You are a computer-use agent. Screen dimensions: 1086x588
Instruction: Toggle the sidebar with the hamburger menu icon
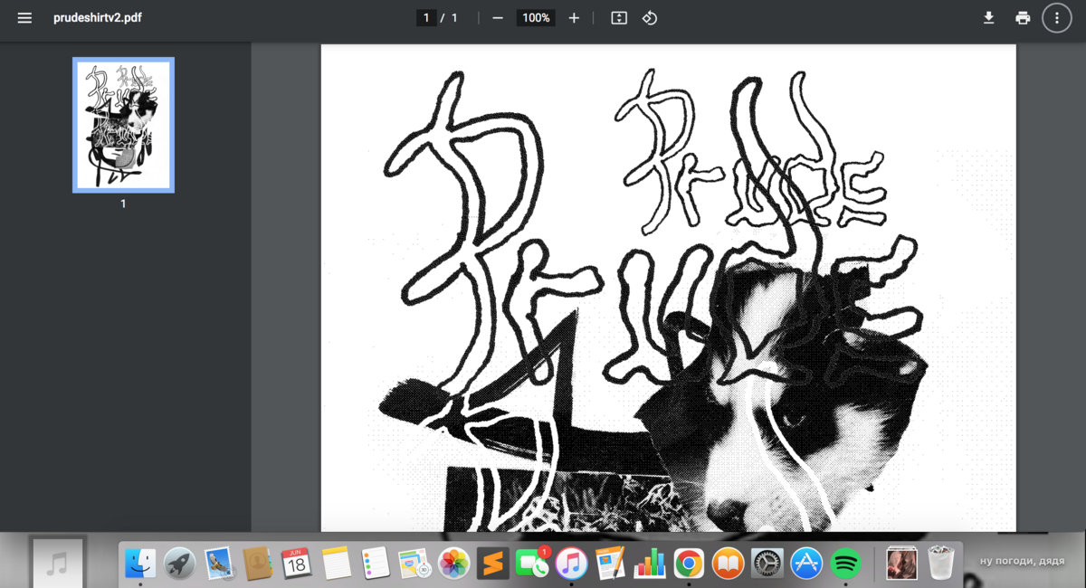tap(24, 18)
